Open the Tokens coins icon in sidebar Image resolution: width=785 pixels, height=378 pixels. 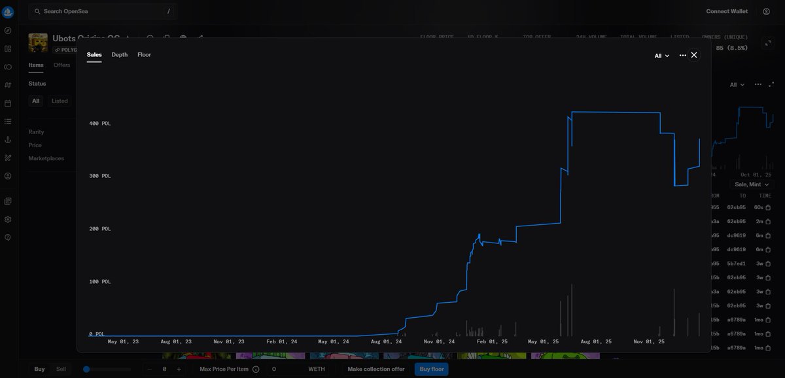coord(8,67)
